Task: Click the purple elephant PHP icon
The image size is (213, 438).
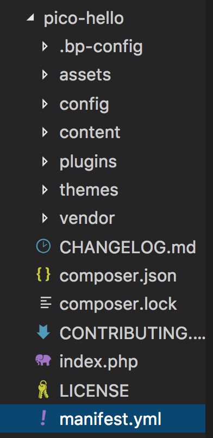Action: coord(43,360)
